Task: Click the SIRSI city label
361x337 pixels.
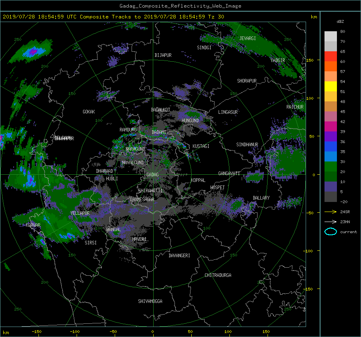Action: 91,243
